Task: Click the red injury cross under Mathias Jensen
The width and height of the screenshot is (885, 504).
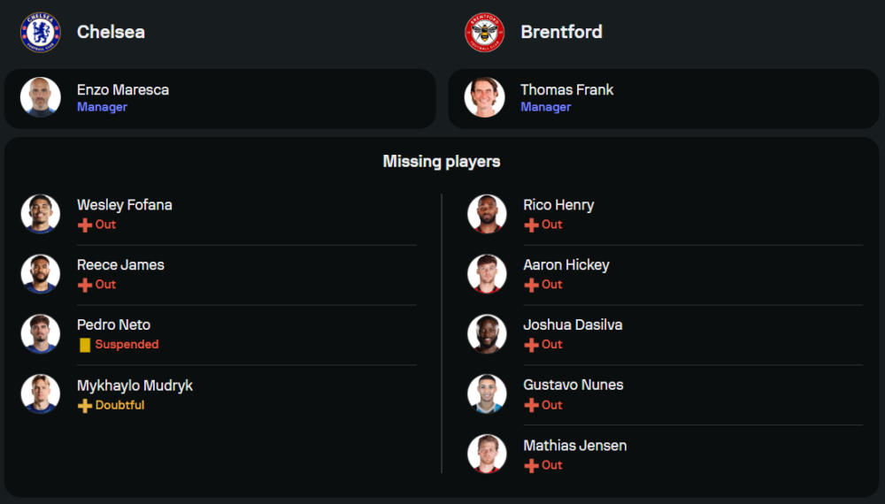Action: click(x=531, y=466)
